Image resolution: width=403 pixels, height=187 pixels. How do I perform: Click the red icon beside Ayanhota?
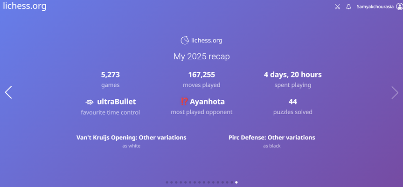(184, 102)
